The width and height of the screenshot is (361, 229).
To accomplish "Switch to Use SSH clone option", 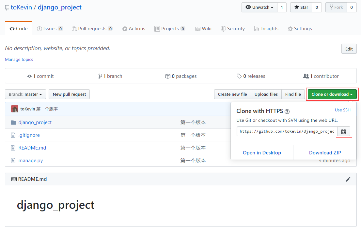I will tap(343, 110).
